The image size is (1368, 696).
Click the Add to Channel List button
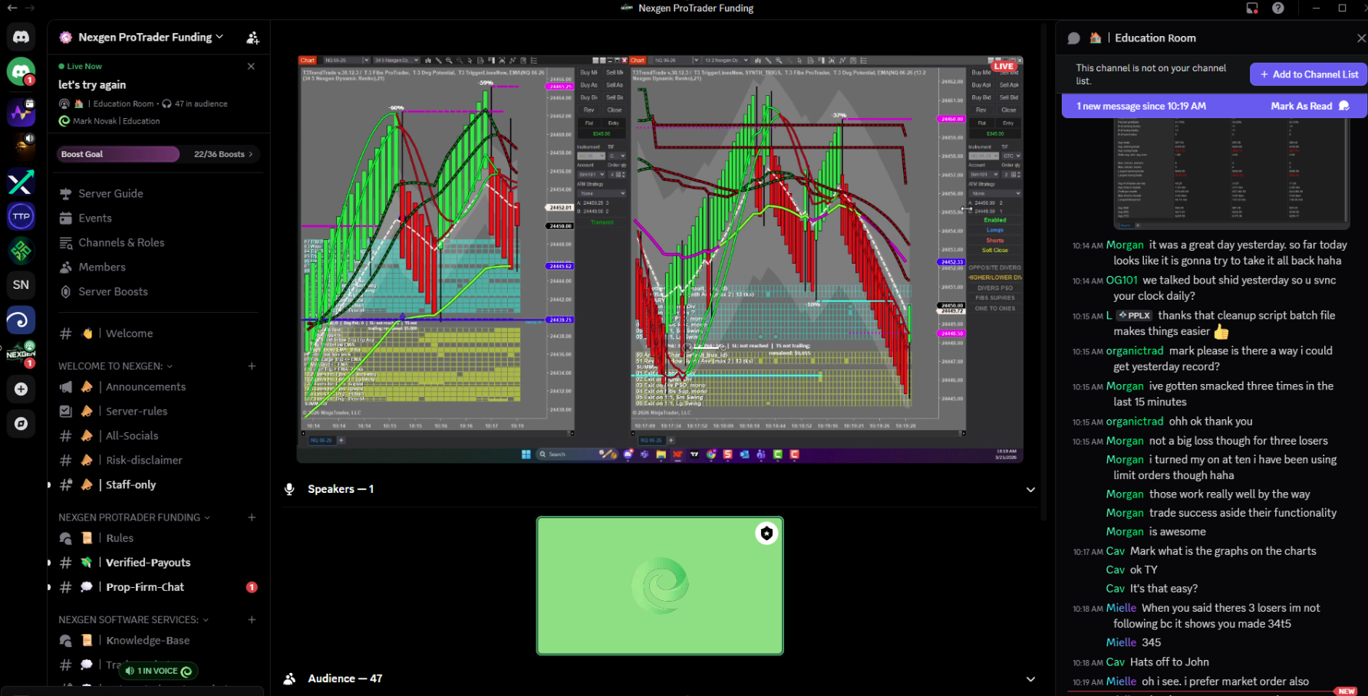tap(1308, 74)
